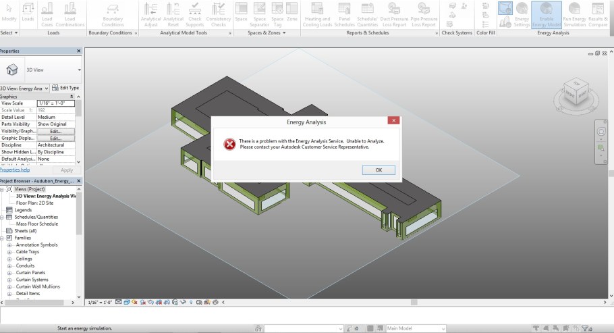
Task: Click Project Browser vertical scrollbar
Action: point(79,213)
